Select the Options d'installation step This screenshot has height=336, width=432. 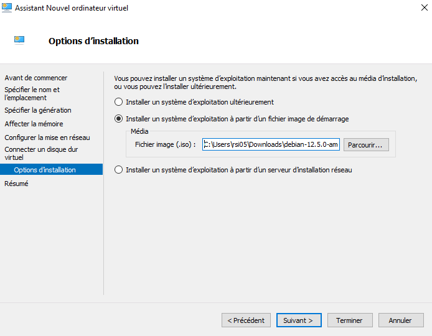coord(45,170)
